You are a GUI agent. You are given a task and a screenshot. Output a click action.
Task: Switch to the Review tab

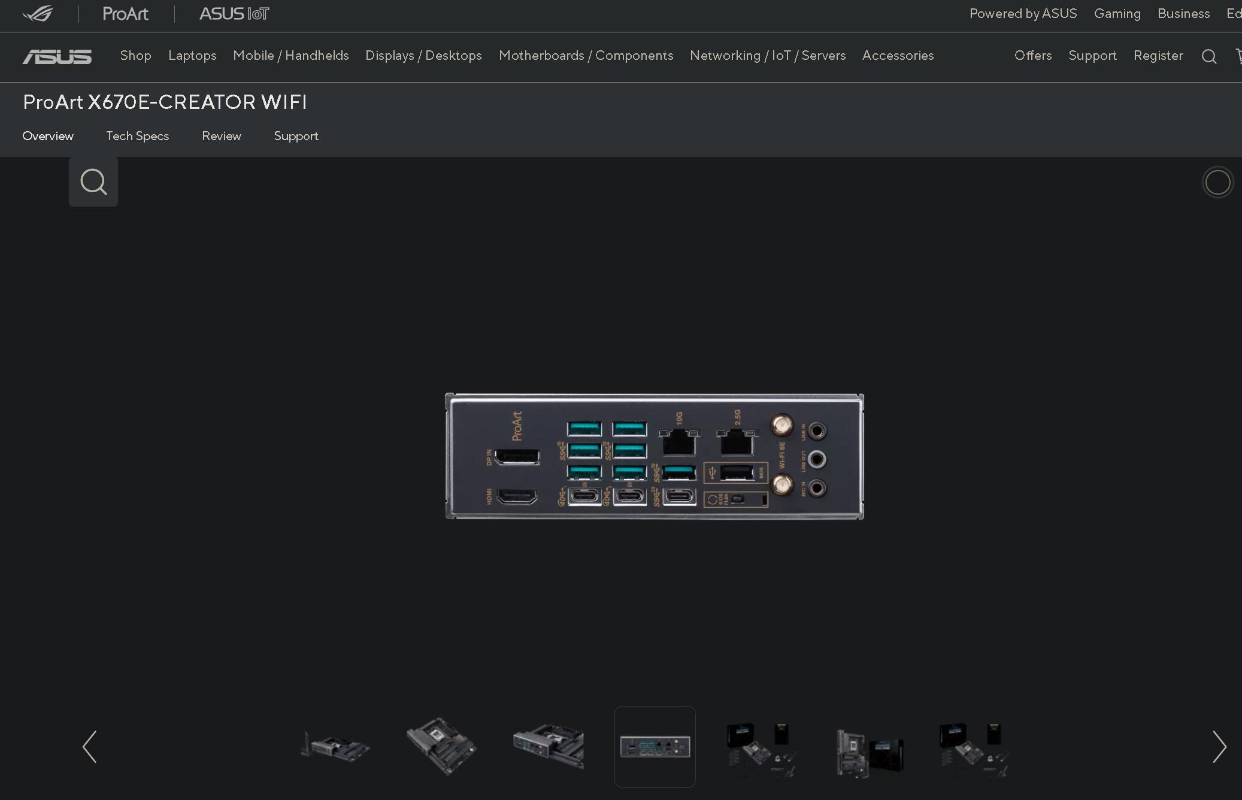click(222, 136)
